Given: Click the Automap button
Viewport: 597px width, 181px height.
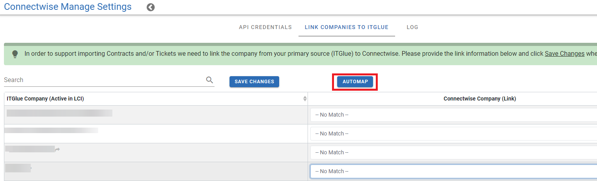Looking at the screenshot, I should (x=355, y=82).
